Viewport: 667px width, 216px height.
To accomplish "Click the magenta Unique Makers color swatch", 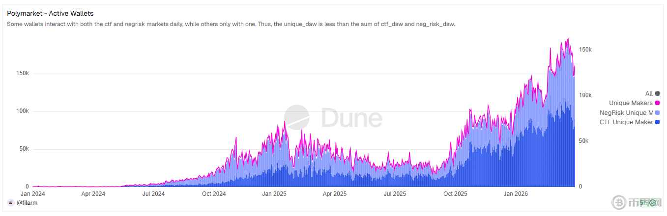I will coord(658,103).
